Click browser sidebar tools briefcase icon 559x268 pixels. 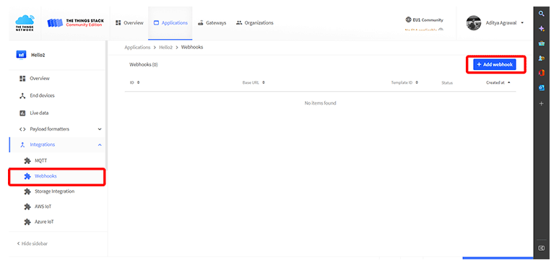541,43
